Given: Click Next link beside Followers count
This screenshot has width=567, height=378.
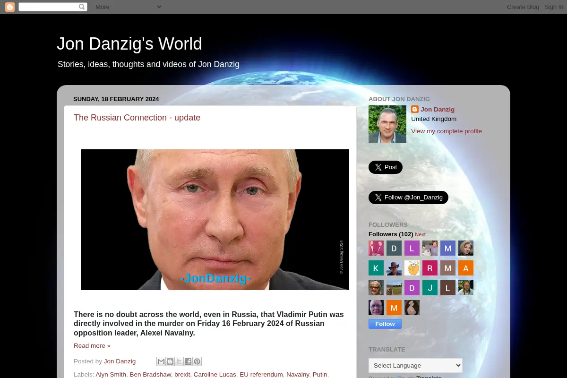Looking at the screenshot, I should tap(420, 234).
